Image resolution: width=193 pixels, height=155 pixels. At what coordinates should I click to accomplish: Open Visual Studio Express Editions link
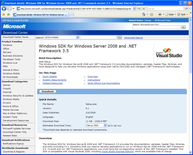(117, 152)
